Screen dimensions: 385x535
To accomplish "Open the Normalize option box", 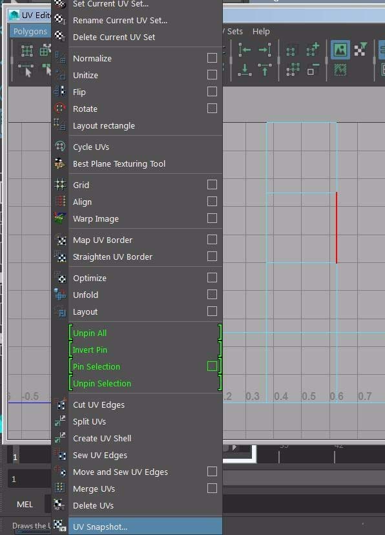I will (212, 58).
